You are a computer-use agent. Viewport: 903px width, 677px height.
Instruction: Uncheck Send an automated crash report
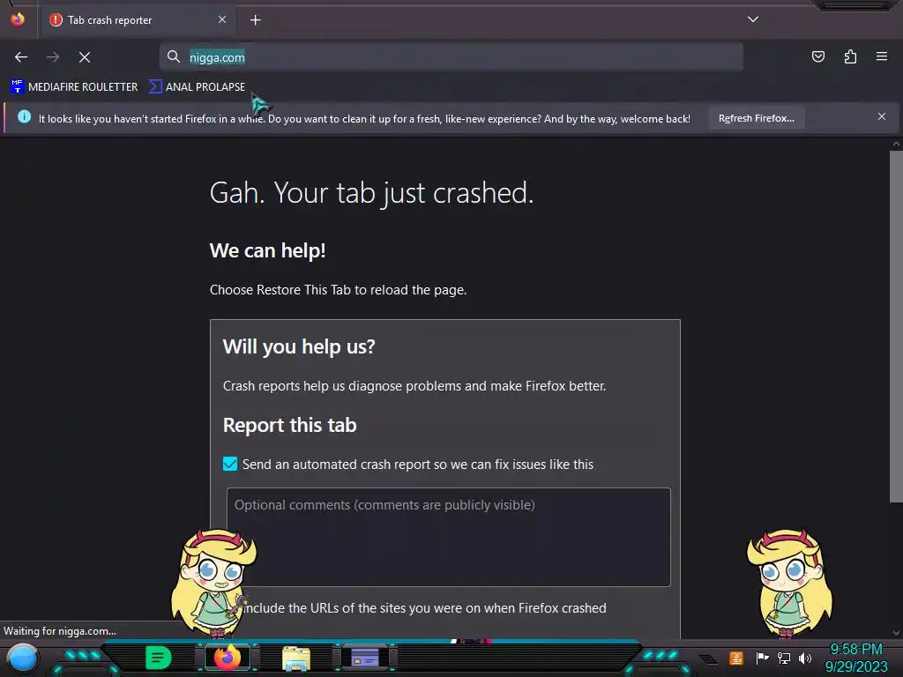click(x=230, y=464)
